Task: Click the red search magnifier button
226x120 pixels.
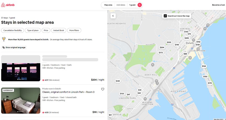Action: (139, 5)
